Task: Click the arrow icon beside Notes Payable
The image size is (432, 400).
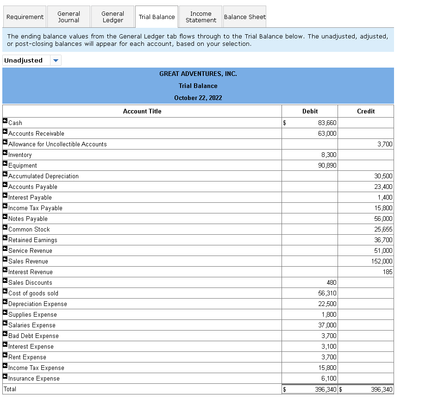Action: (5, 217)
